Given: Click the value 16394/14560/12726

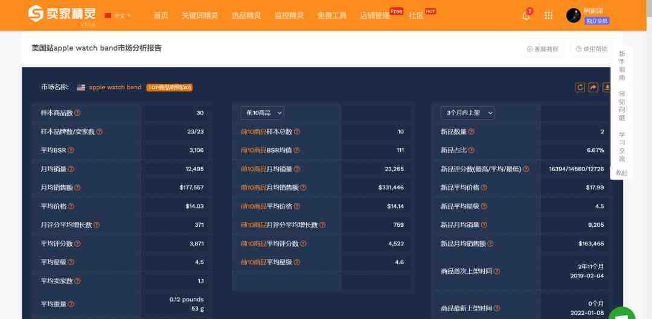Looking at the screenshot, I should click(577, 169).
